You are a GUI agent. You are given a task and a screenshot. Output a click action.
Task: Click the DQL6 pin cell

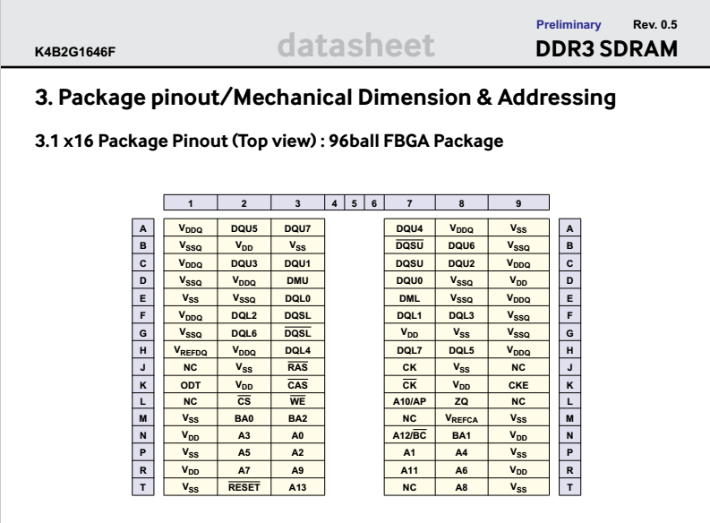click(244, 332)
